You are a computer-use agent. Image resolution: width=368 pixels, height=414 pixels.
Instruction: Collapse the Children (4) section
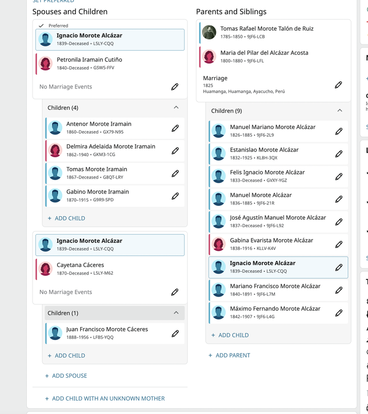[x=176, y=108]
